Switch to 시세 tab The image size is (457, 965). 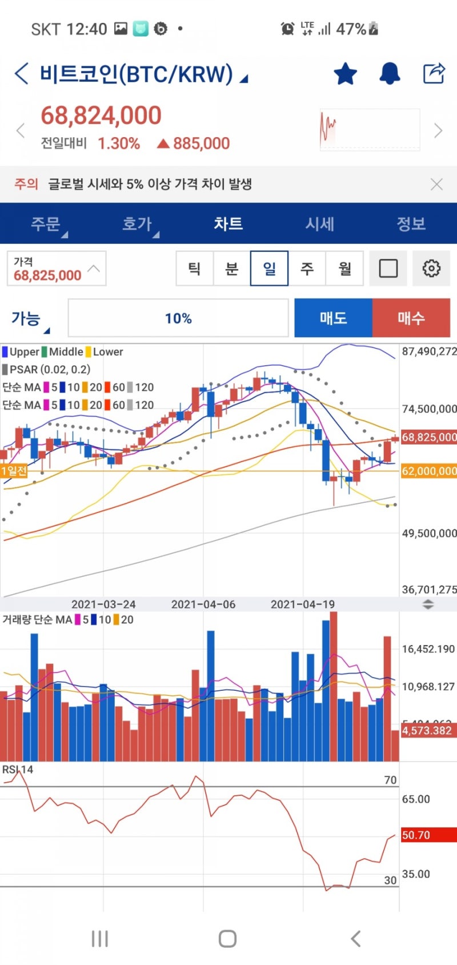(x=320, y=223)
